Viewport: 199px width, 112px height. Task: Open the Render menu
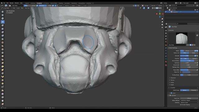click(x=12, y=3)
